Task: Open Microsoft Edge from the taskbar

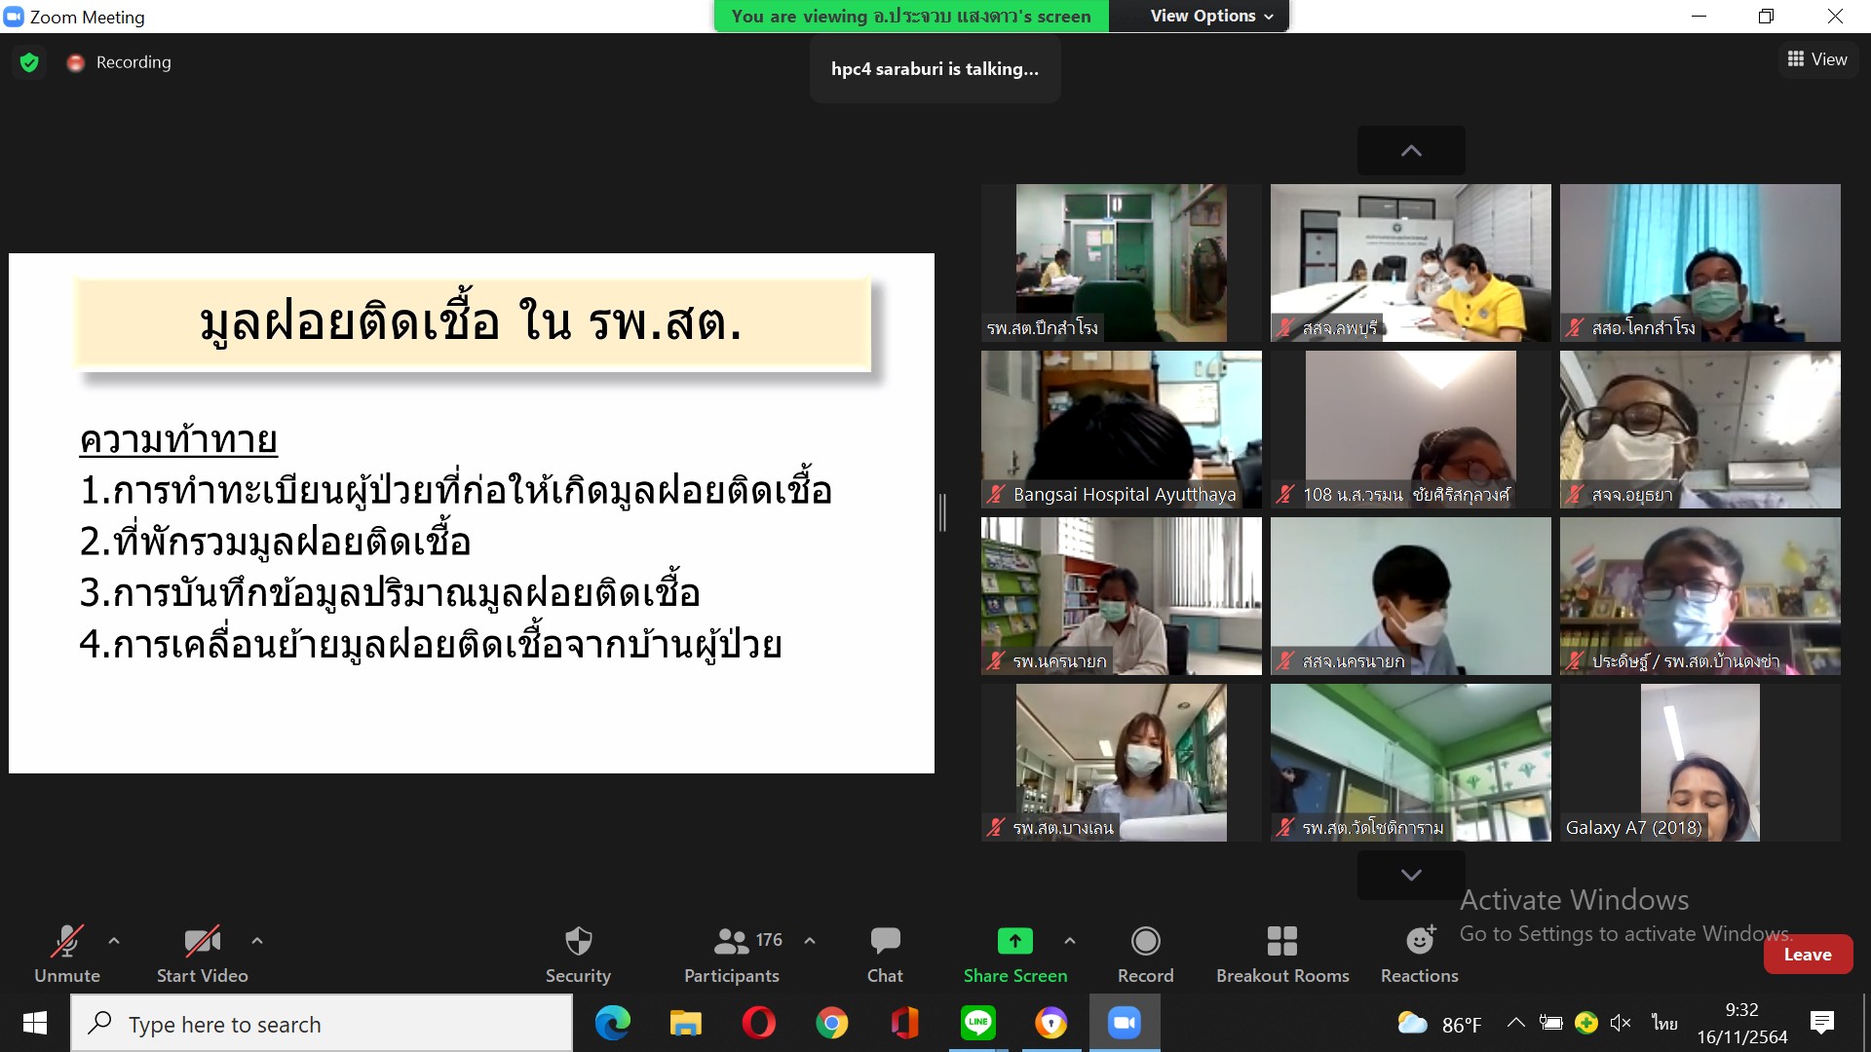Action: point(613,1023)
